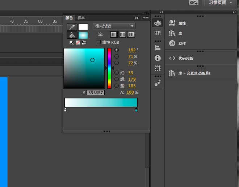
Task: Select the stroke color pencil icon
Action: point(72,27)
